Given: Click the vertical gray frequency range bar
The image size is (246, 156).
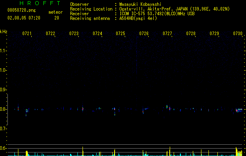Looking at the screenshot, I should tap(8, 110).
